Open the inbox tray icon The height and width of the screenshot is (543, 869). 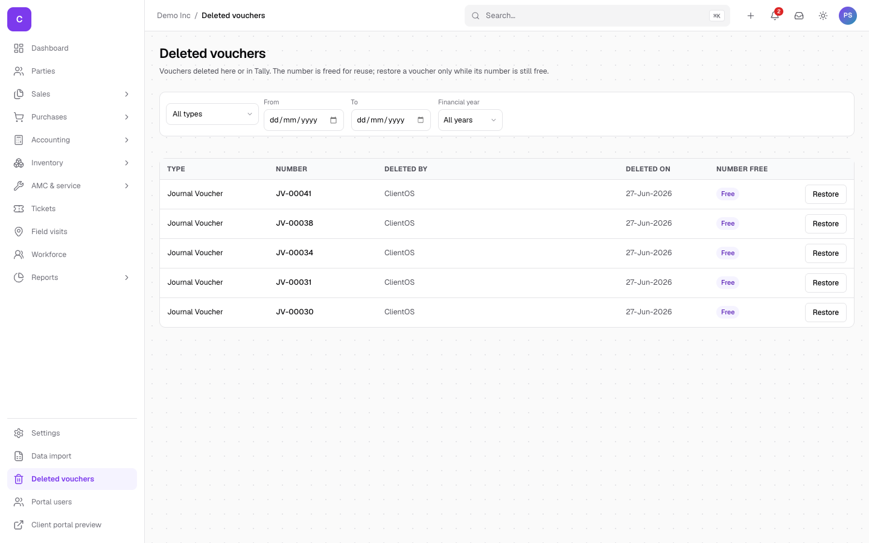point(799,16)
